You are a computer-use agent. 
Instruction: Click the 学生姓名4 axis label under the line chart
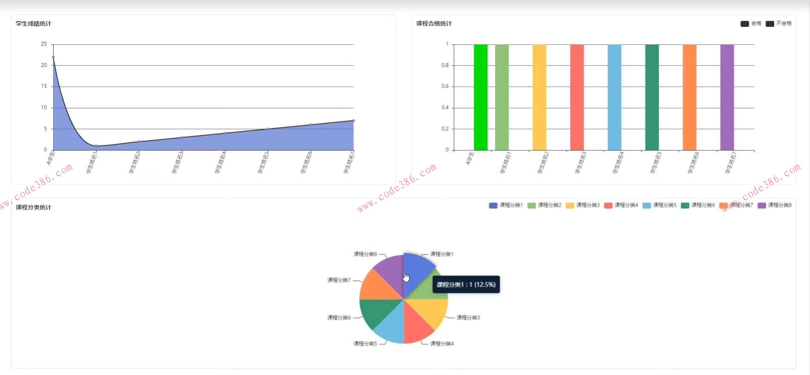220,162
